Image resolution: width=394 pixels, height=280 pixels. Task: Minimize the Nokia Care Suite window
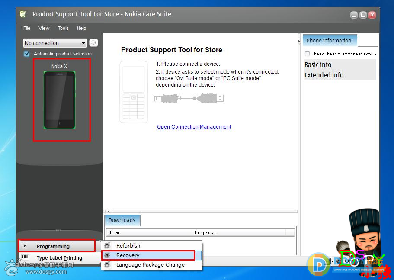354,15
